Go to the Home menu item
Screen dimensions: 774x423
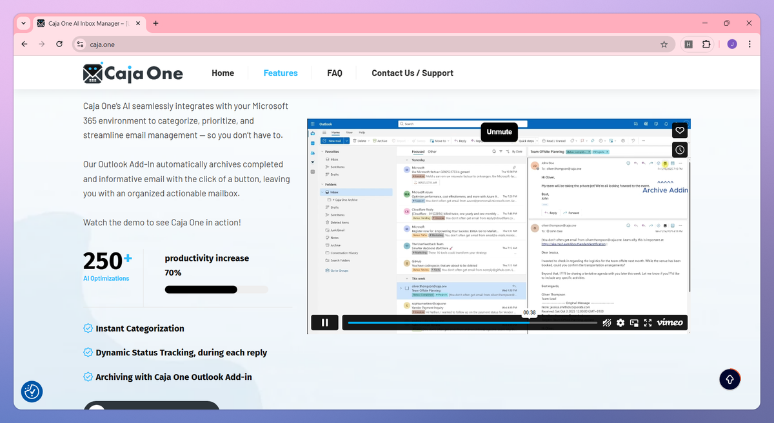[x=223, y=73]
